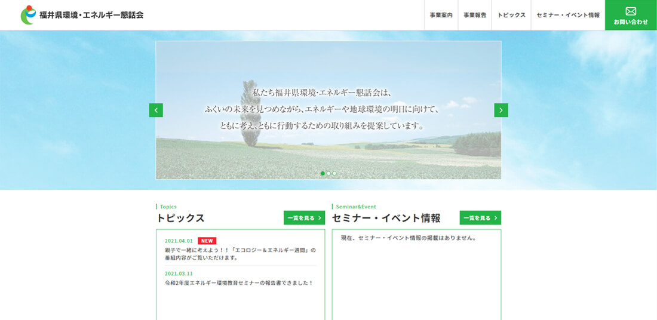
Task: Click the 2021.04.01 date text
Action: point(179,241)
